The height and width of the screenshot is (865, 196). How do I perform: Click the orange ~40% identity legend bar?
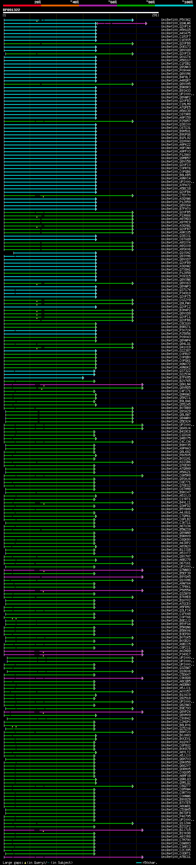point(60,6)
